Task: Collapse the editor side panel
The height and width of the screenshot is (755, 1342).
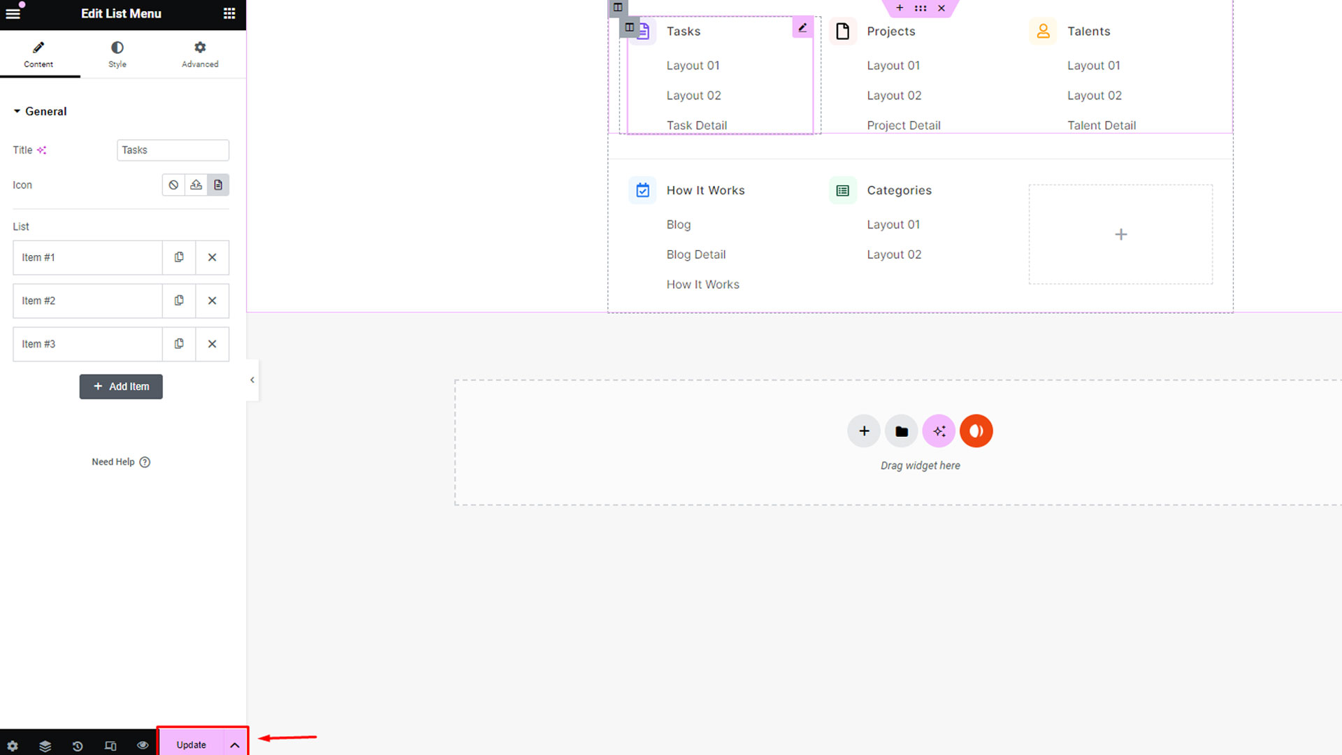Action: tap(252, 380)
